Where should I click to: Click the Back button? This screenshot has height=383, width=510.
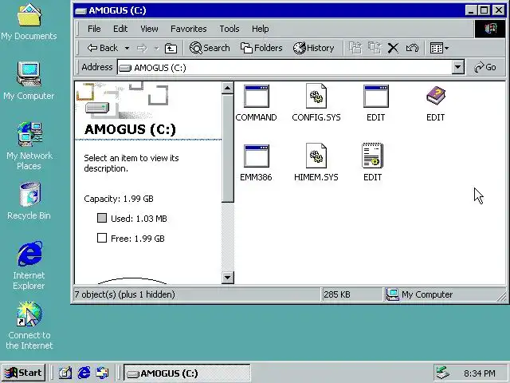tap(103, 48)
